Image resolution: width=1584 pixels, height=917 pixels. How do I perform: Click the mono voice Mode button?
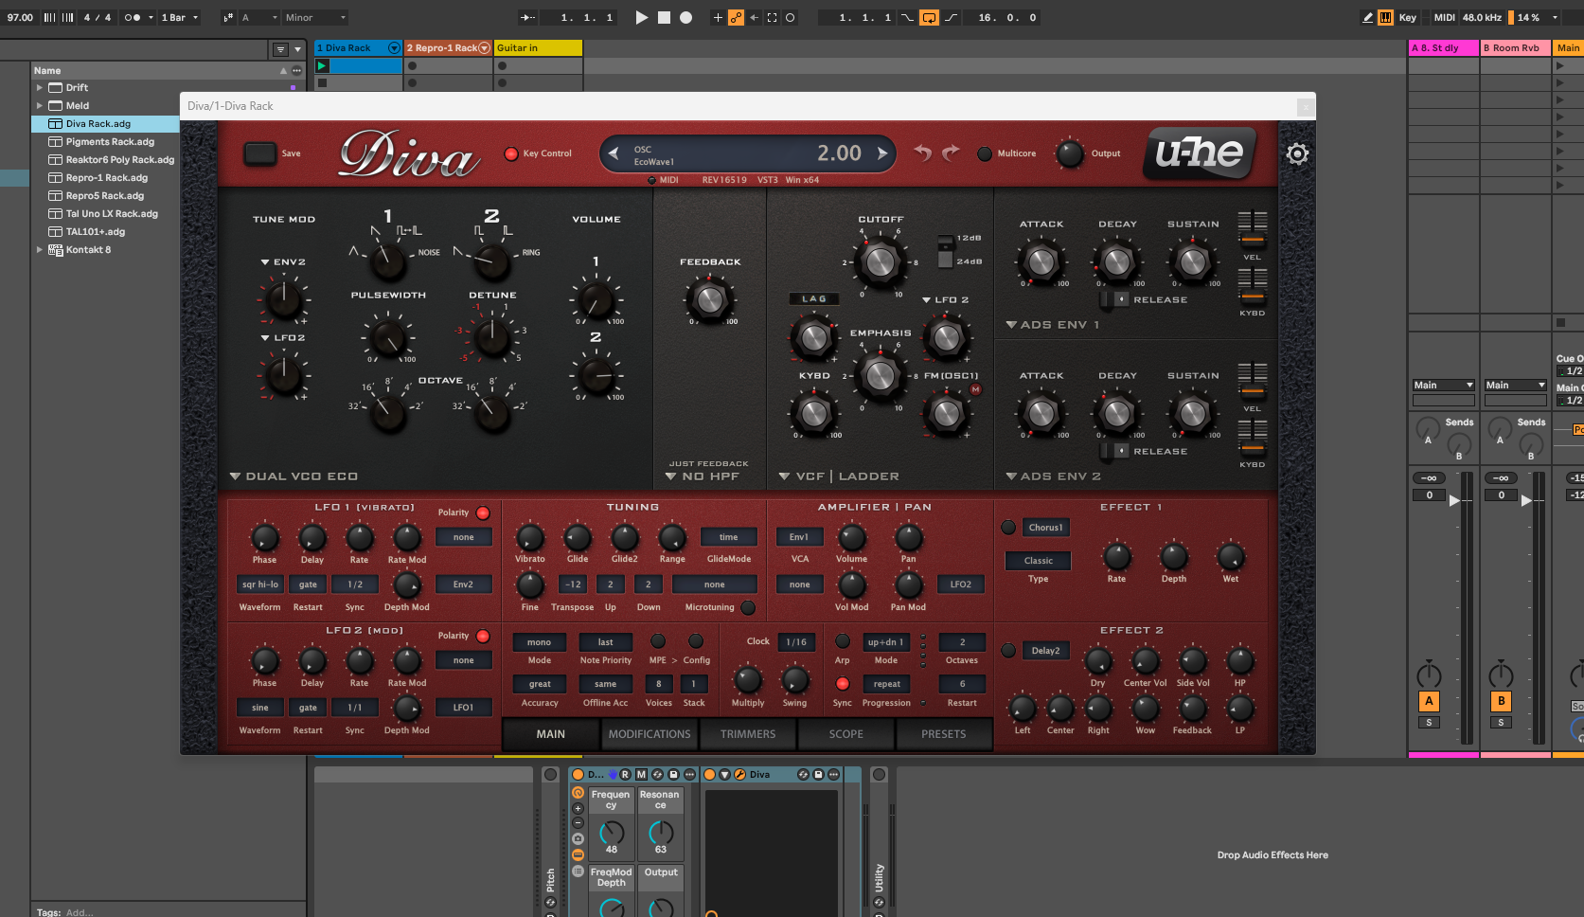(539, 642)
